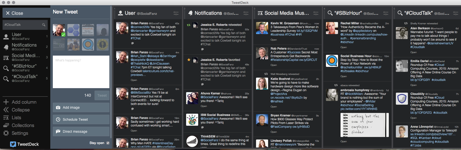Image resolution: width=461 pixels, height=150 pixels.
Task: Click Rachel Miller profile avatar
Action: tap(332, 28)
